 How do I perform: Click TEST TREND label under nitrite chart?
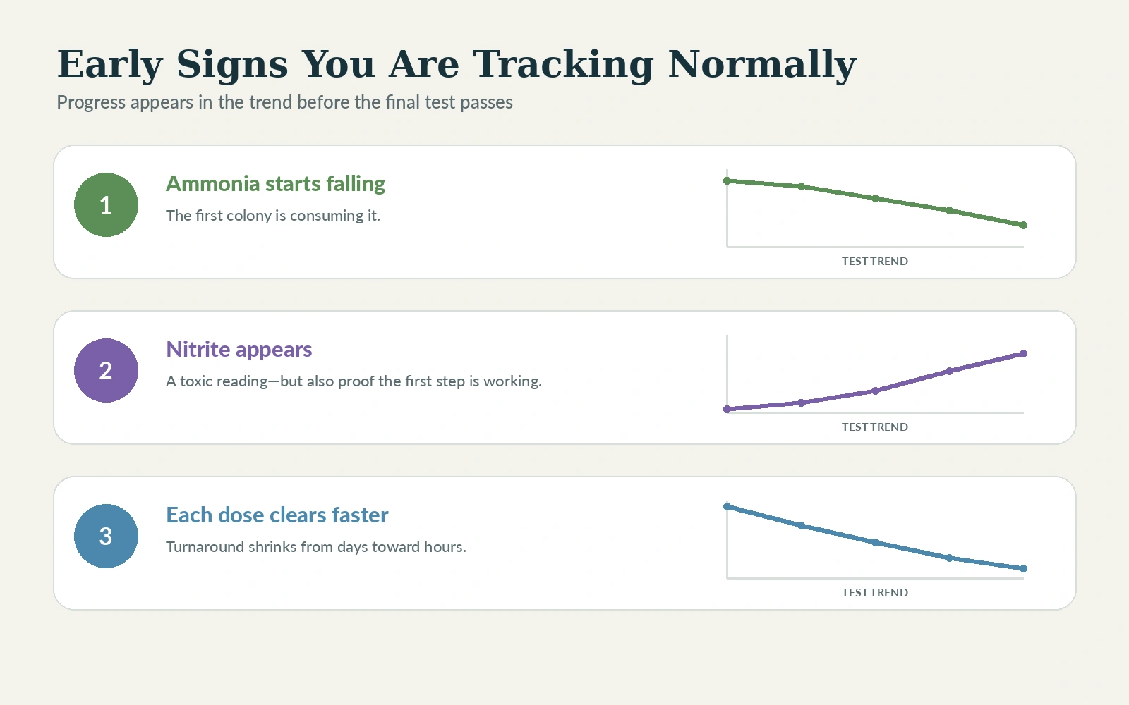point(875,427)
